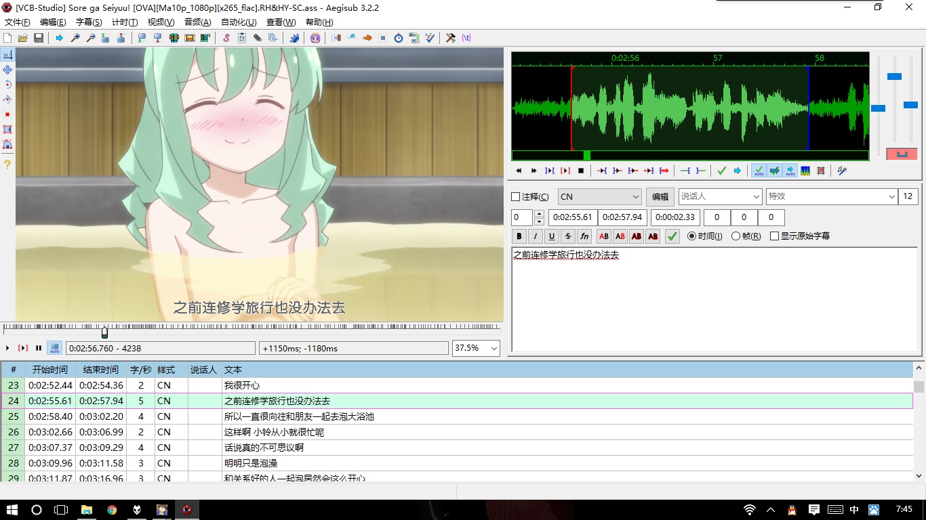Open font name fn button
926x520 pixels.
(x=584, y=236)
